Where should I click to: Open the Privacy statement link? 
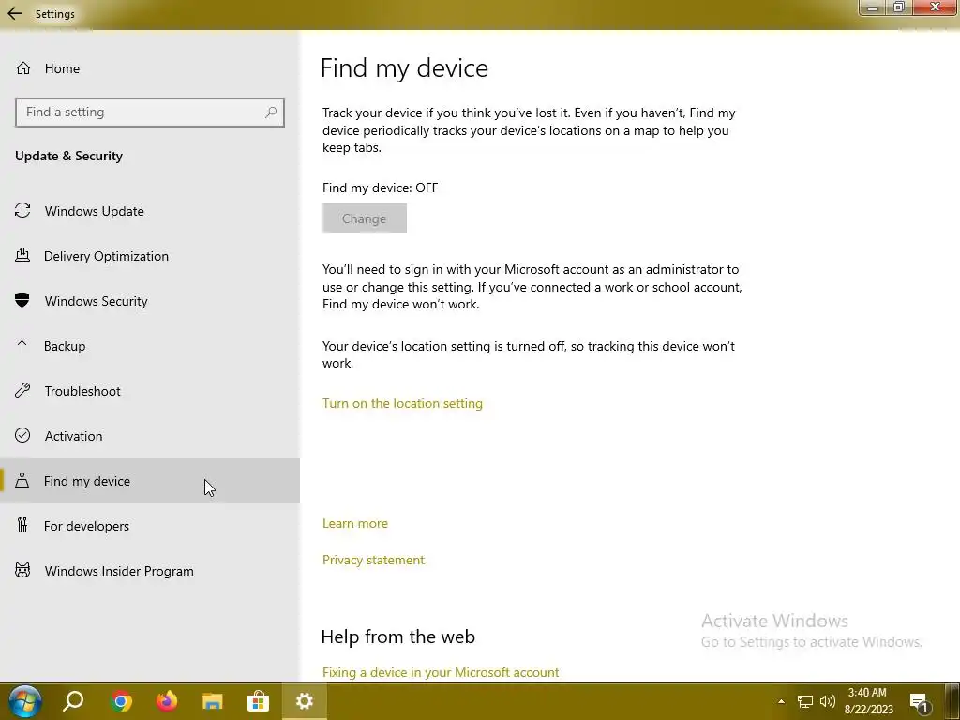tap(373, 560)
